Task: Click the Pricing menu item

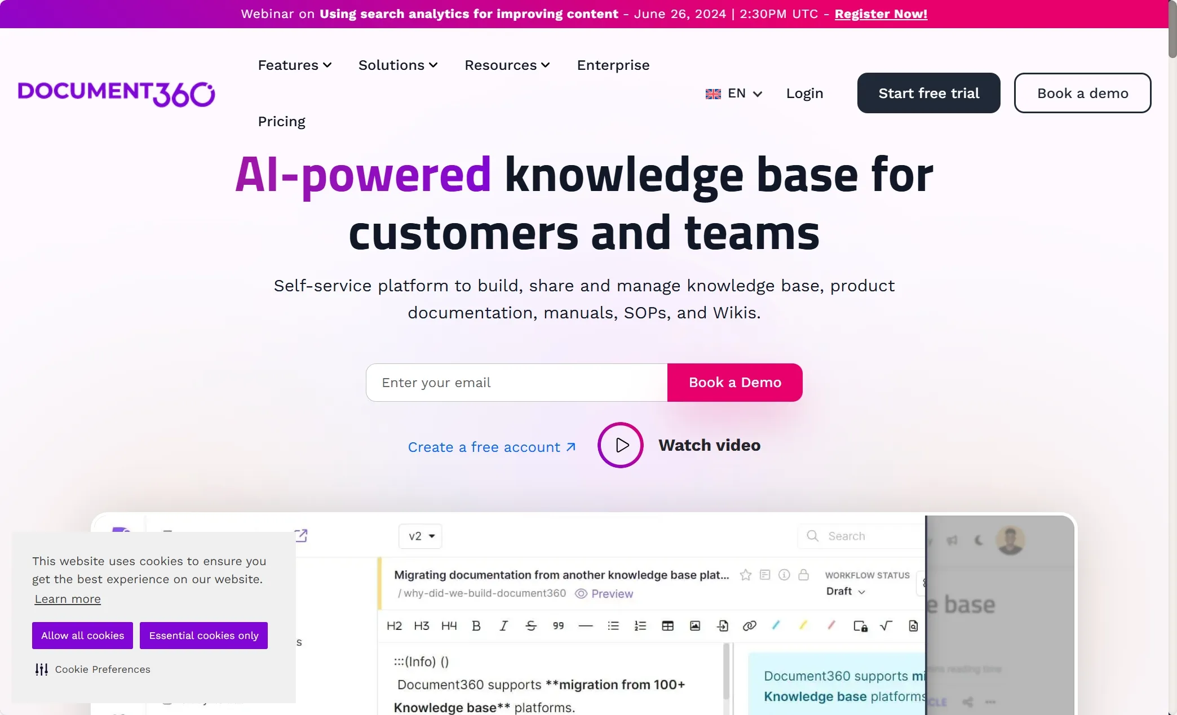Action: pos(282,122)
